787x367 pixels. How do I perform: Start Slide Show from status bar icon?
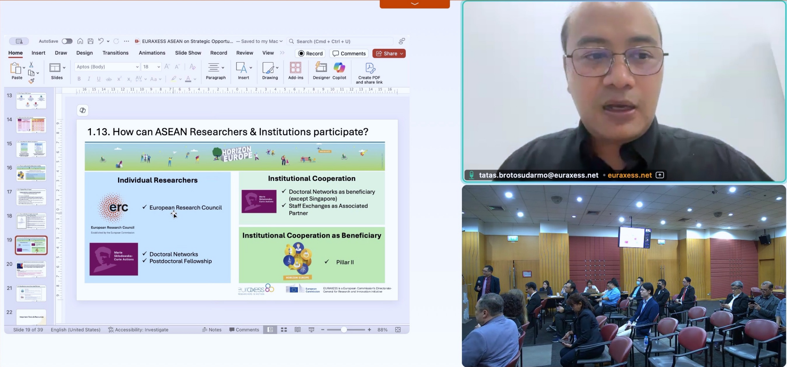[x=311, y=330]
